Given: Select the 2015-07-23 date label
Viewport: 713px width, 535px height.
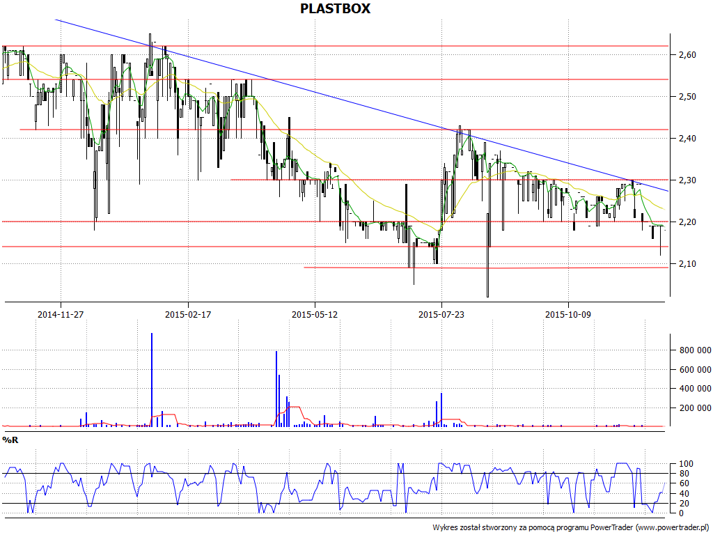Looking at the screenshot, I should (441, 314).
